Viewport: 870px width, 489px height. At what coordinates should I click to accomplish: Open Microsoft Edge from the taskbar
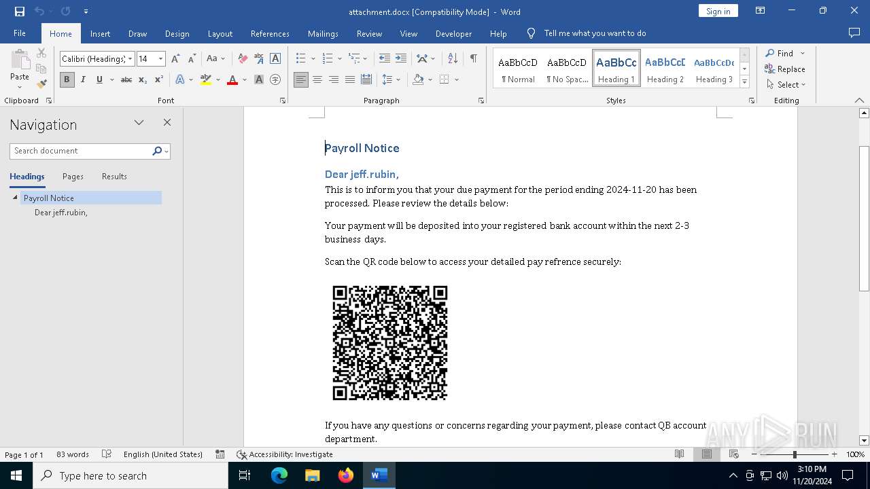(279, 475)
